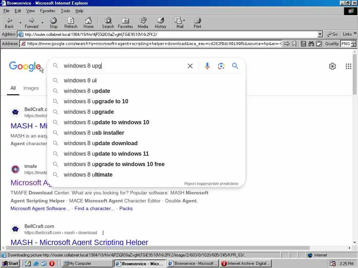Open the Google apps grid
The height and width of the screenshot is (268, 358).
point(349,66)
